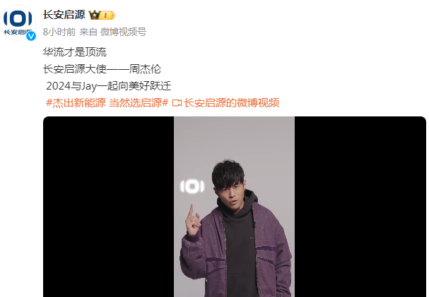Click the black left margin of the video
The image size is (429, 297).
(x=109, y=207)
